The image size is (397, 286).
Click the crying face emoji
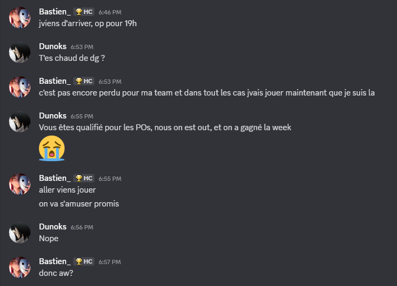click(52, 148)
